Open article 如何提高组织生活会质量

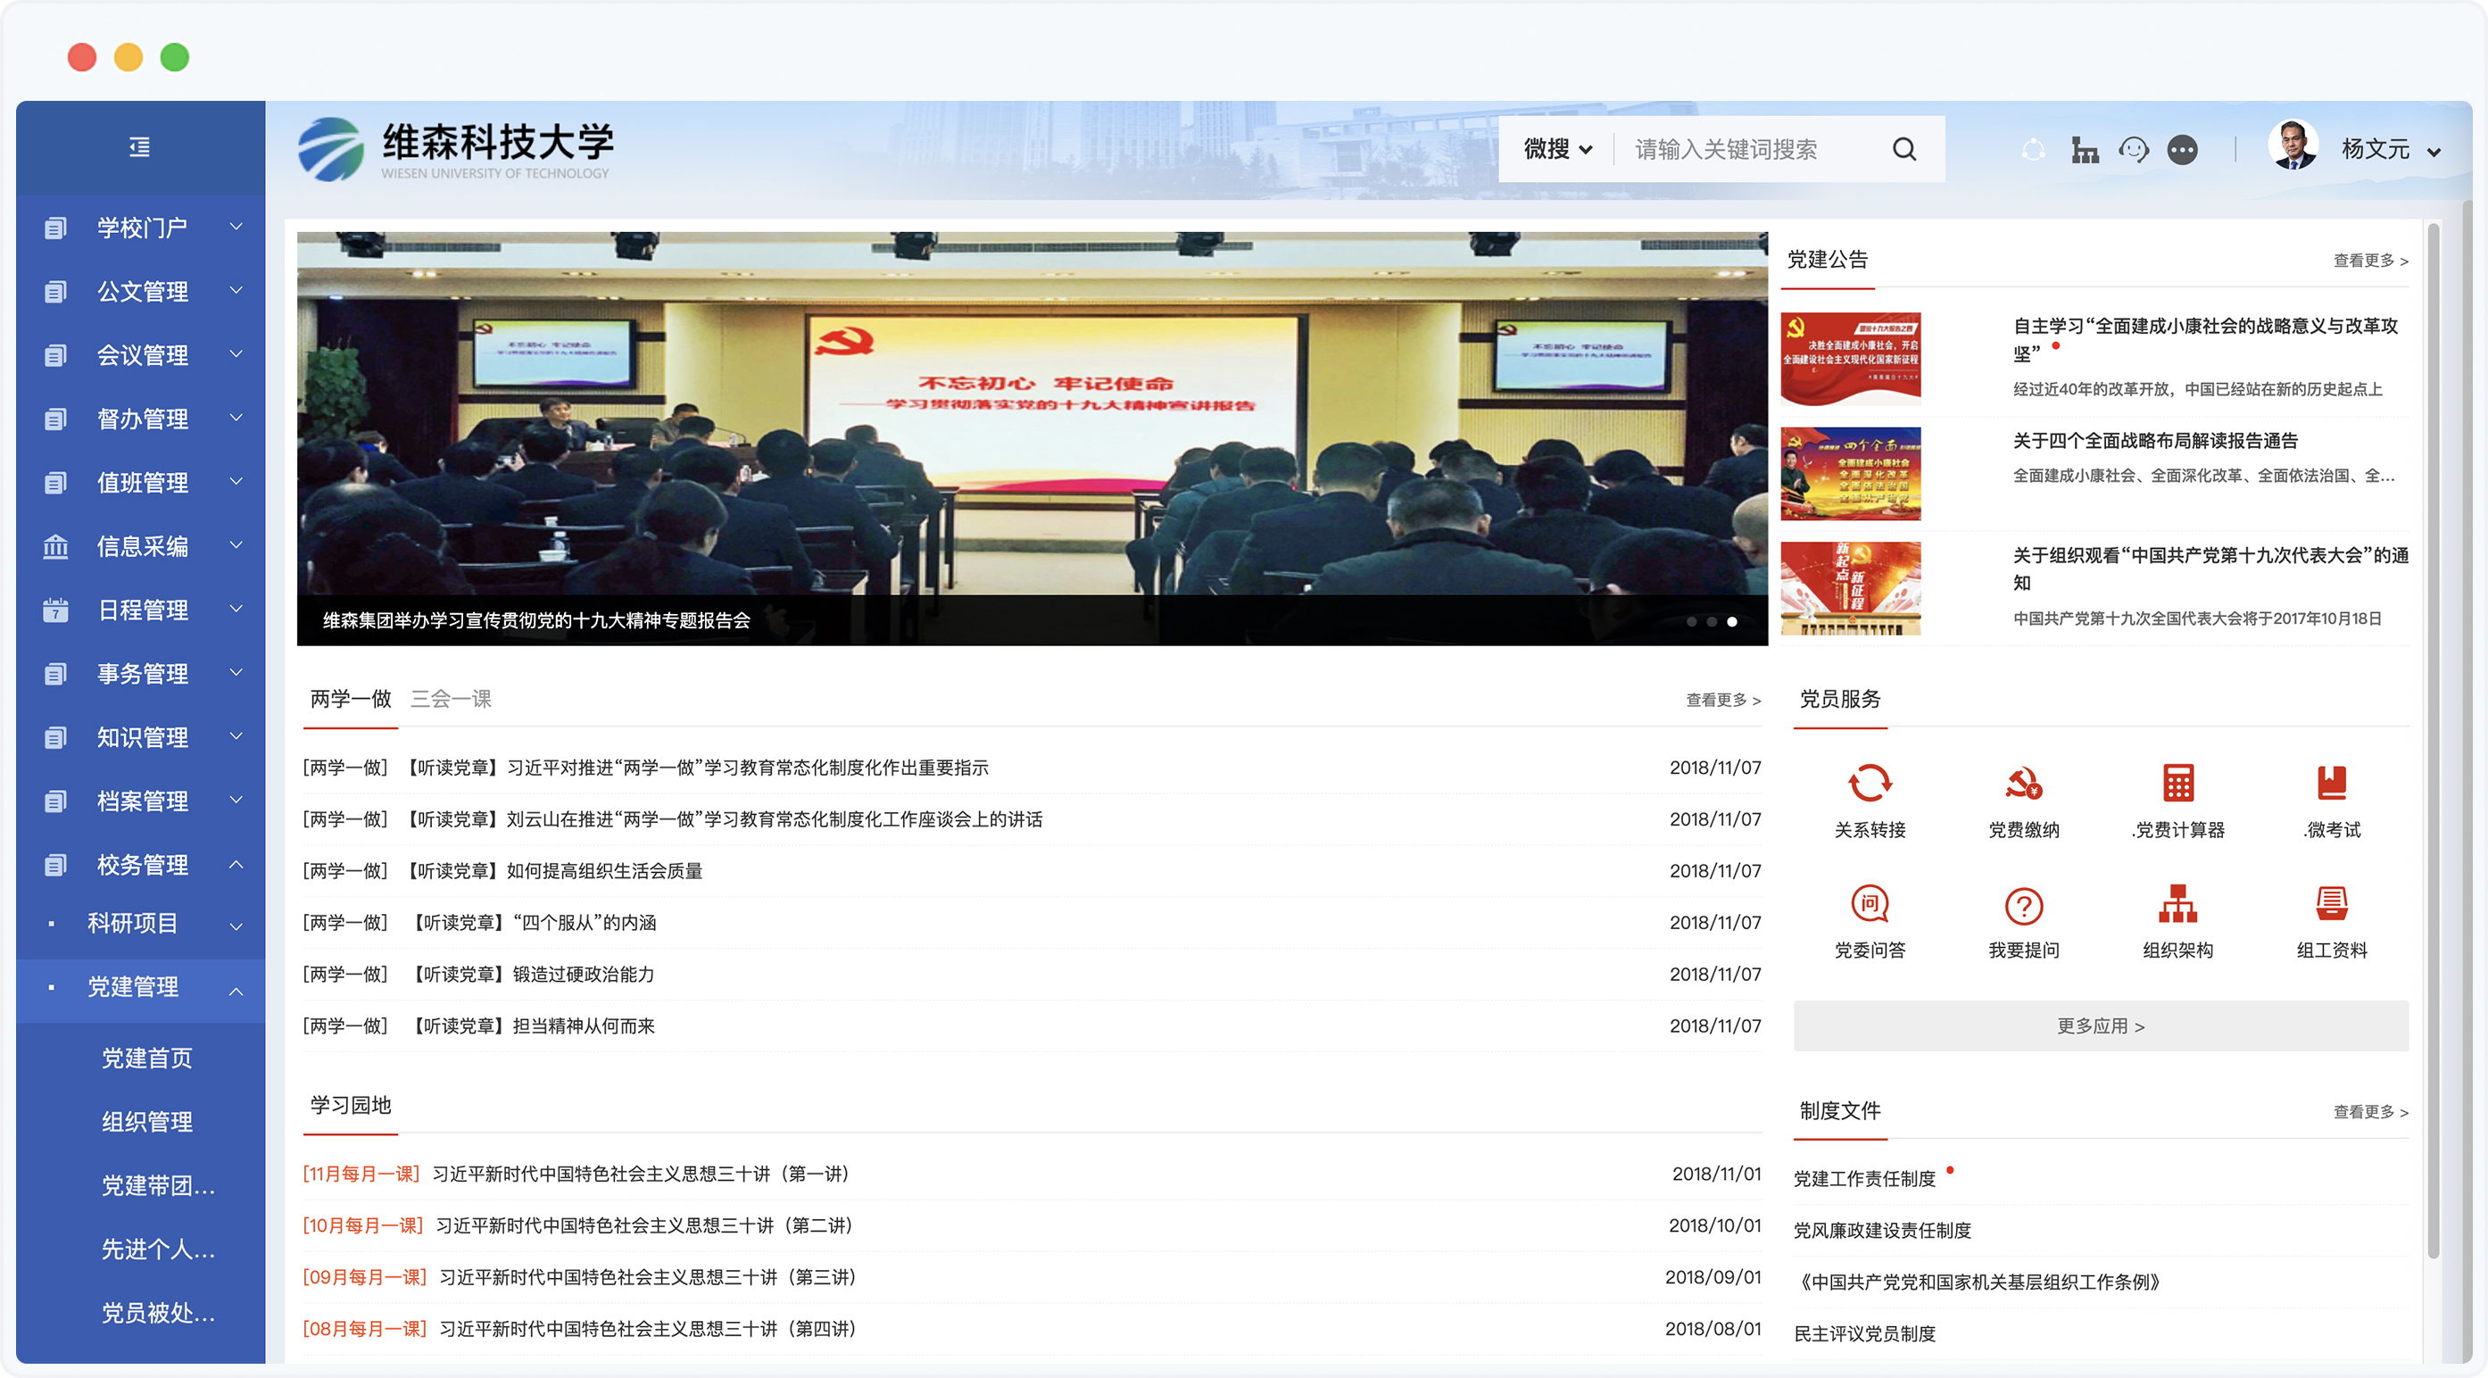pyautogui.click(x=605, y=871)
